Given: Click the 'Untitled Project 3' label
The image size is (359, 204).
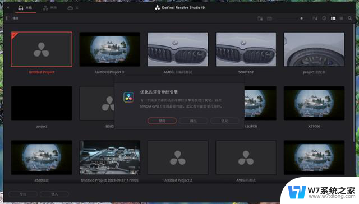Looking at the screenshot, I should tap(110, 72).
